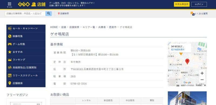The image size is (216, 105).
Task: Click 西宮市 in the breadcrumb
Action: pyautogui.click(x=113, y=27)
